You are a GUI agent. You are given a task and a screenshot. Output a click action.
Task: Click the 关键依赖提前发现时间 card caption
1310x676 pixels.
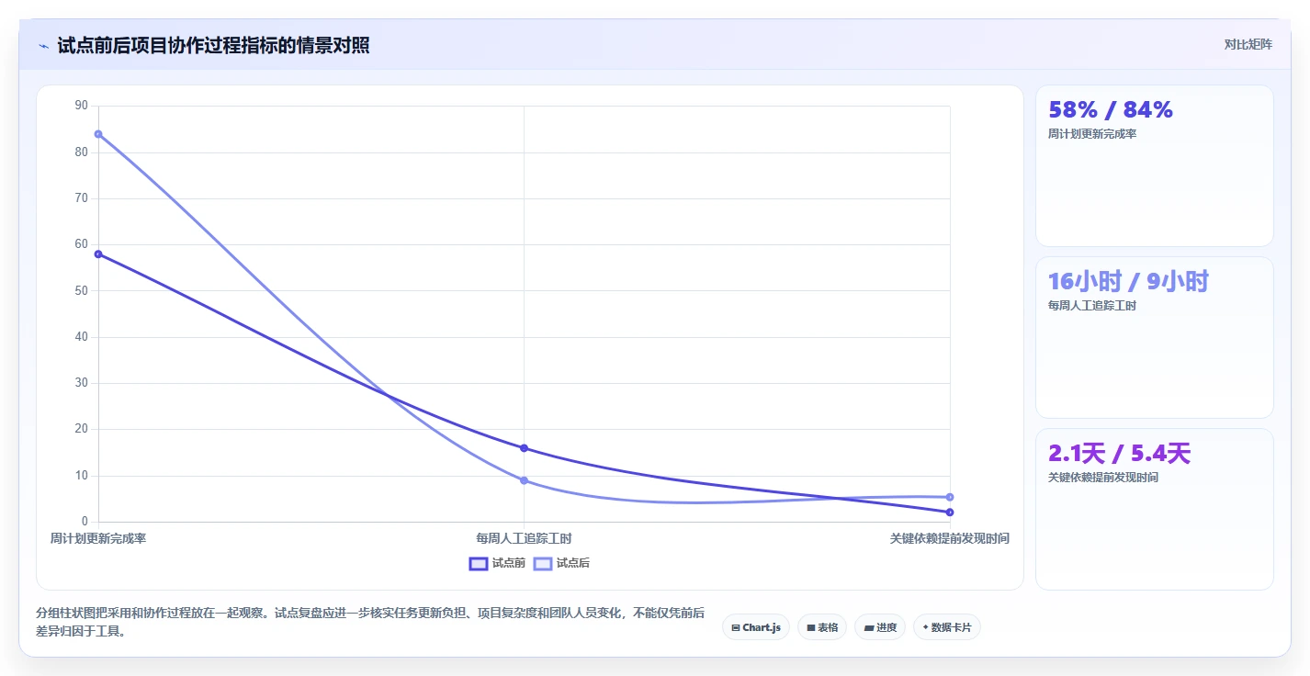(1103, 478)
